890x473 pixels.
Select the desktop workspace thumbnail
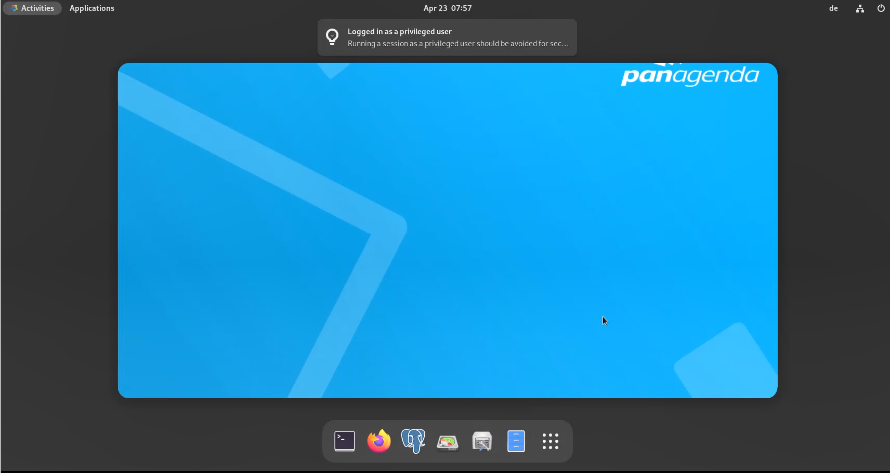click(447, 230)
